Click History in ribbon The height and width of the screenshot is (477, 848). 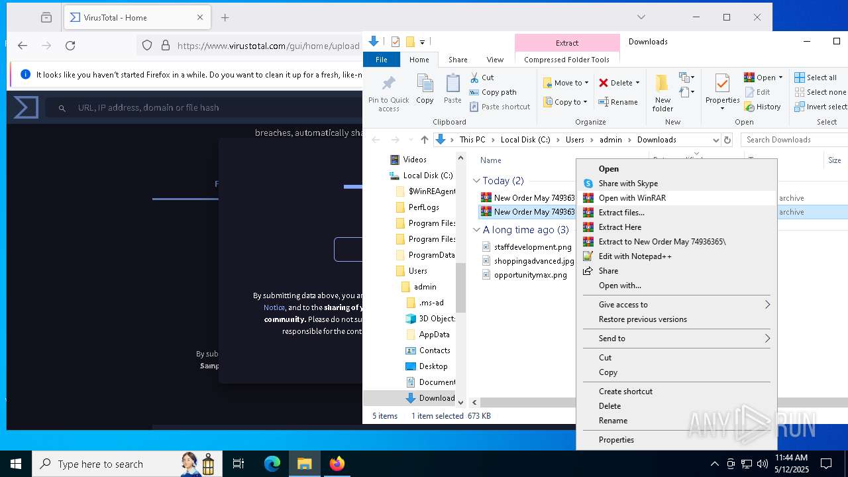763,107
